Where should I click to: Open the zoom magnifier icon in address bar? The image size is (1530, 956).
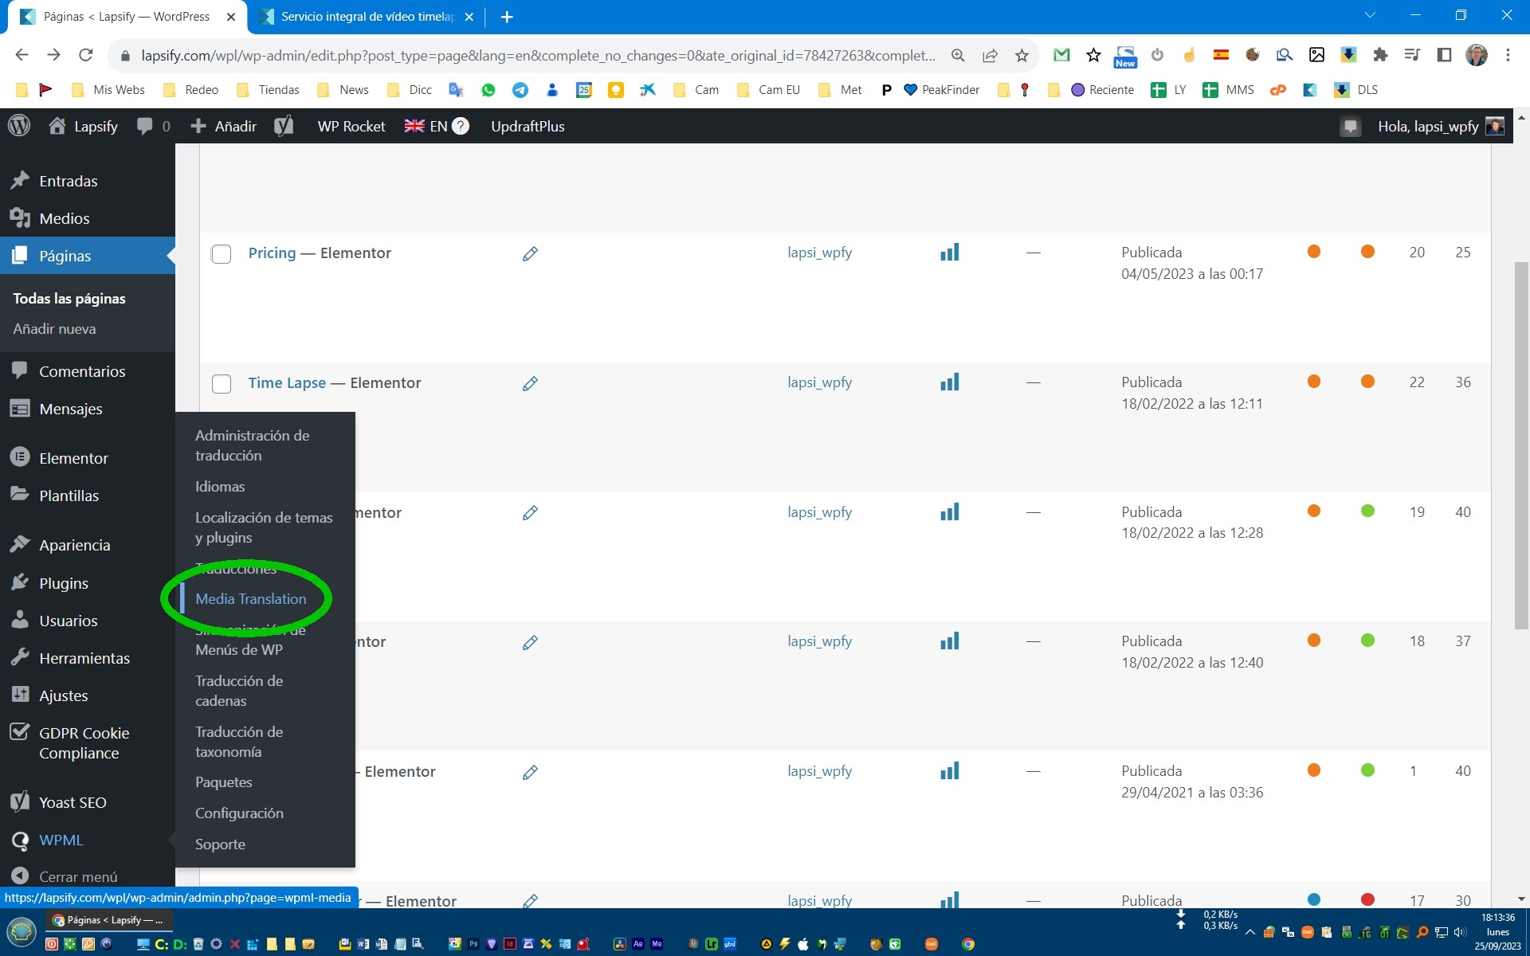click(958, 55)
